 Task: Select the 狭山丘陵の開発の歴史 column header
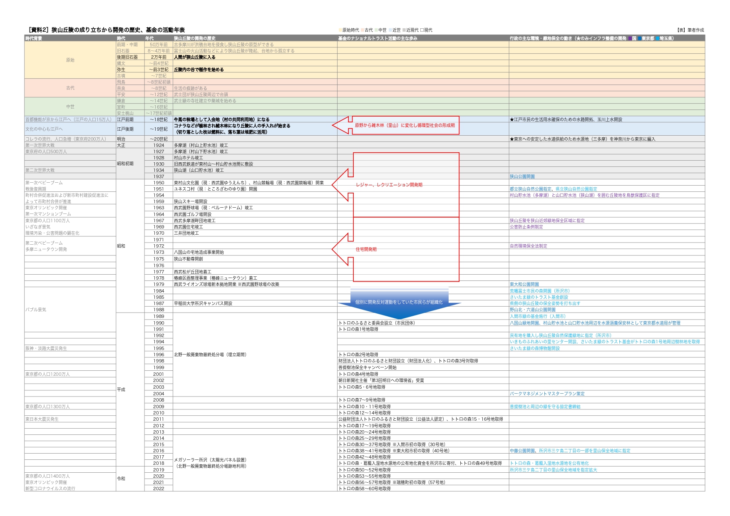(194, 38)
